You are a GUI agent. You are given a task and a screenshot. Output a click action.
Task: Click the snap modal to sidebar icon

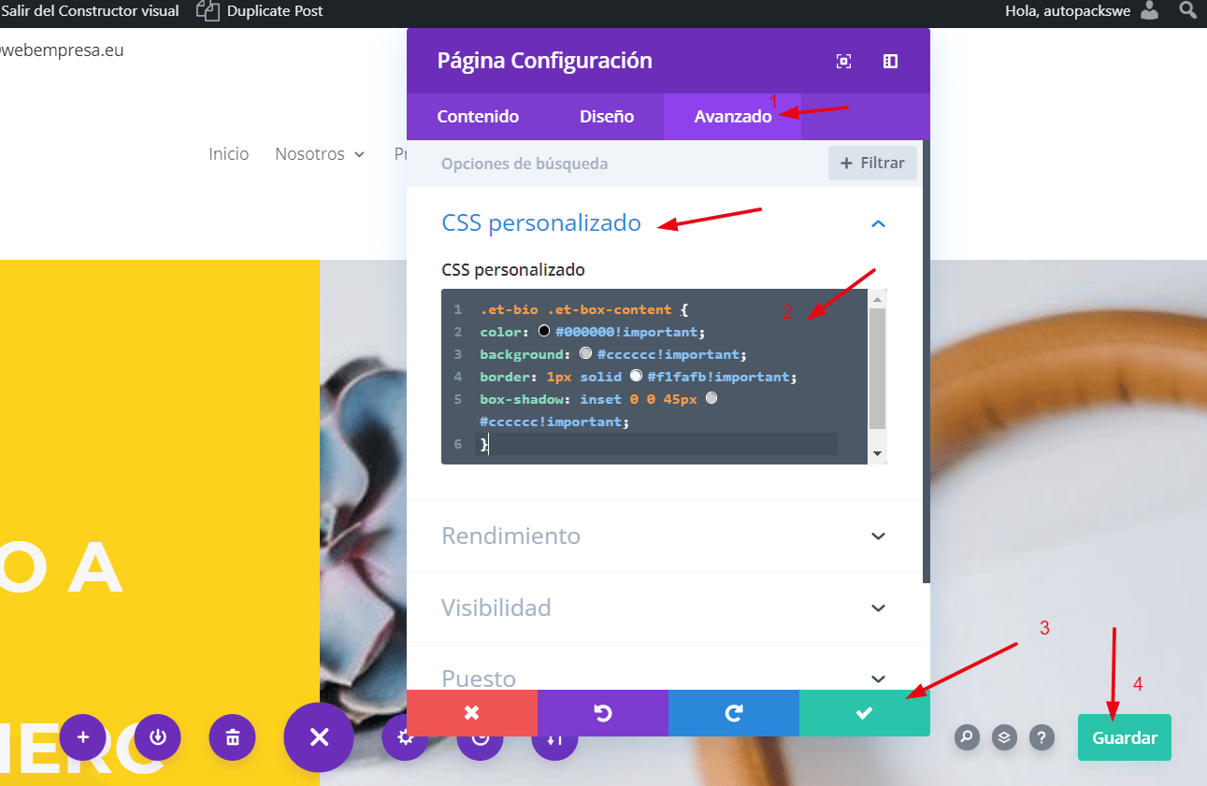890,61
